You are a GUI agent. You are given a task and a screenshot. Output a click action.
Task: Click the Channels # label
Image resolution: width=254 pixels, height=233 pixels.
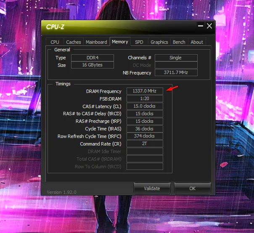140,58
